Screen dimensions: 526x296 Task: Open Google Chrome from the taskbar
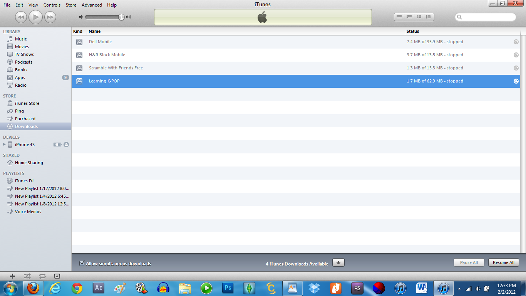(77, 288)
